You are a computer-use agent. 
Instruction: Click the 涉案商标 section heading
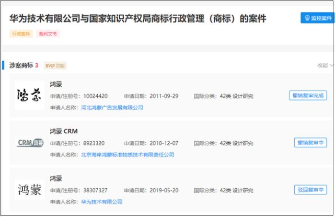[21, 65]
